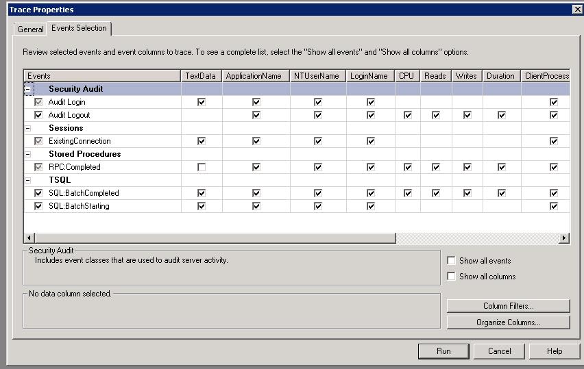Screen dimensions: 584x369
Task: Close the Trace Properties window
Action: [x=577, y=10]
